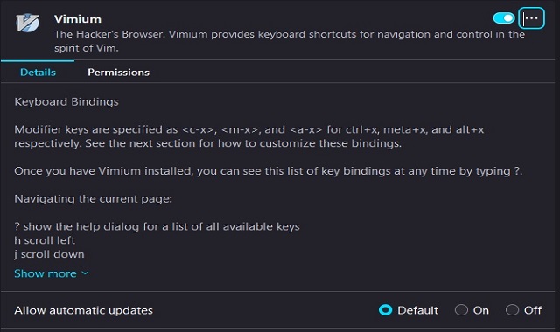Switch to the Details tab
Viewport: 560px width, 332px height.
click(38, 72)
